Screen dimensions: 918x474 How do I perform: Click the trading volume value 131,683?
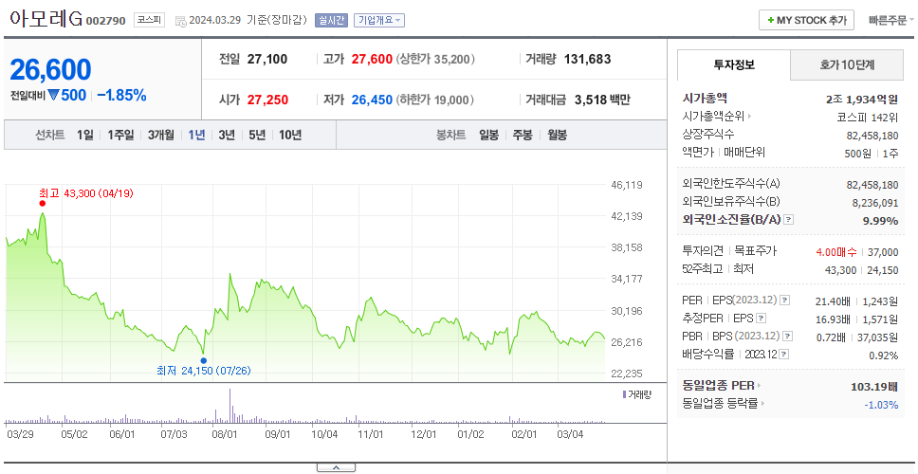point(587,59)
